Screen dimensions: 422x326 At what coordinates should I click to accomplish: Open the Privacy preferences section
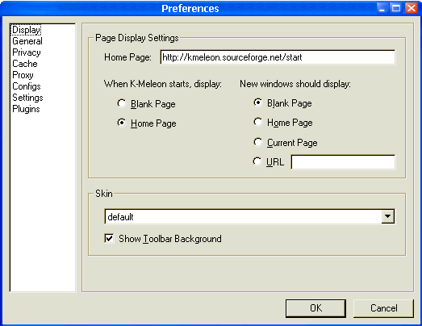[x=27, y=52]
